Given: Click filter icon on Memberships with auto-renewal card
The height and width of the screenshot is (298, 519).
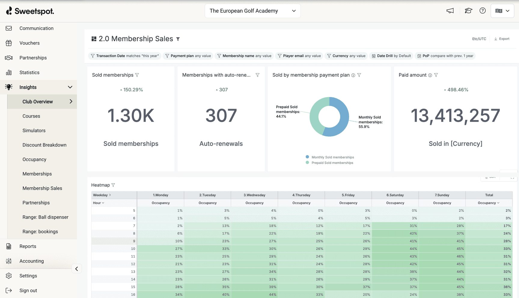Looking at the screenshot, I should 258,75.
